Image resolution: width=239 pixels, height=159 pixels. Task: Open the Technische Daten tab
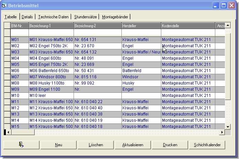click(x=54, y=17)
